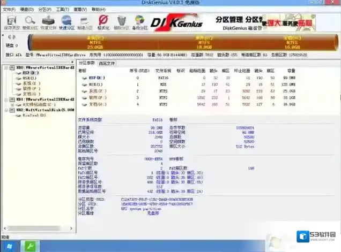Select the Format (格式化) toolbar icon
This screenshot has width=341, height=252.
click(103, 22)
